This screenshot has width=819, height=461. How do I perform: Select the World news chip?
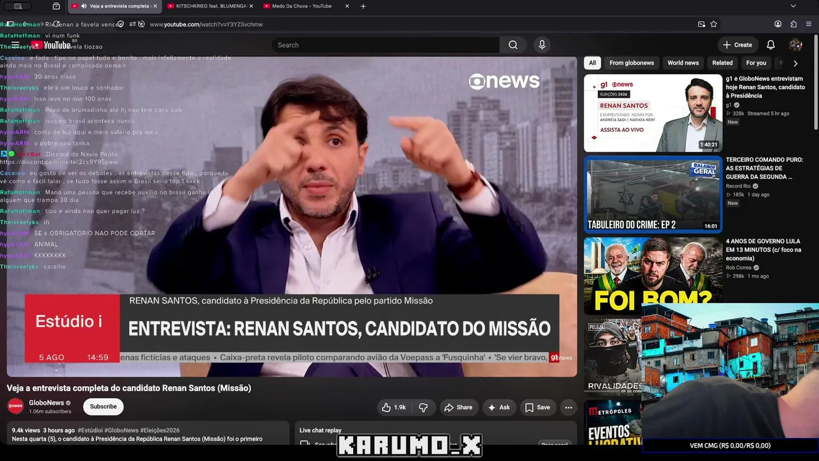click(683, 63)
